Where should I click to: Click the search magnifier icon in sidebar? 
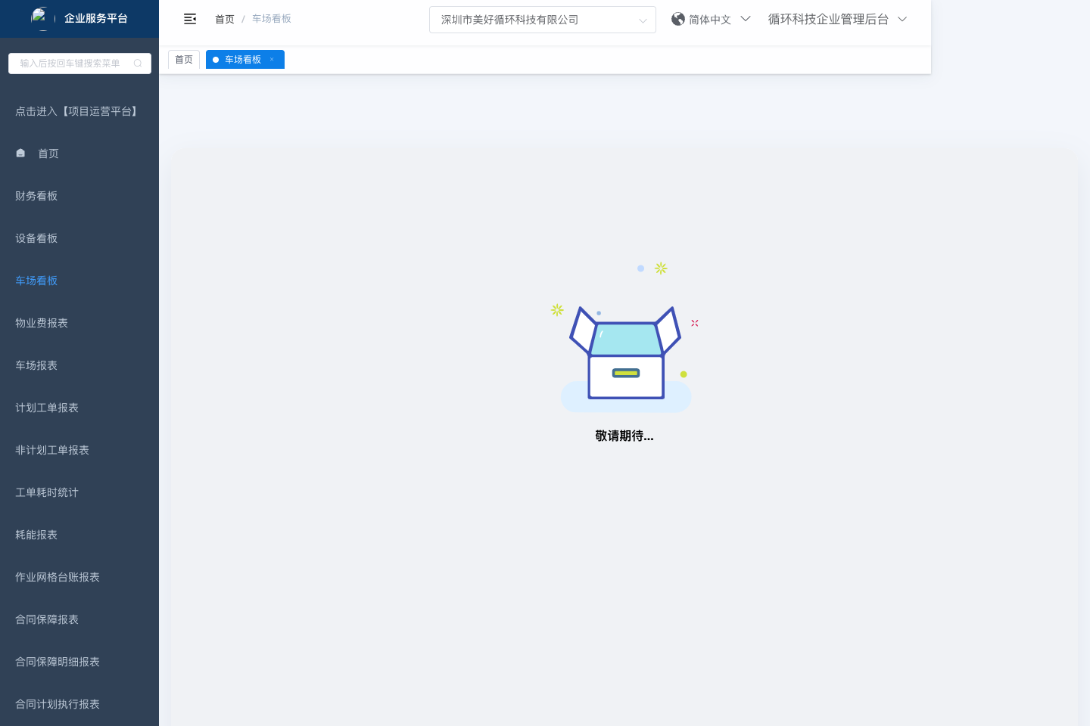point(138,64)
